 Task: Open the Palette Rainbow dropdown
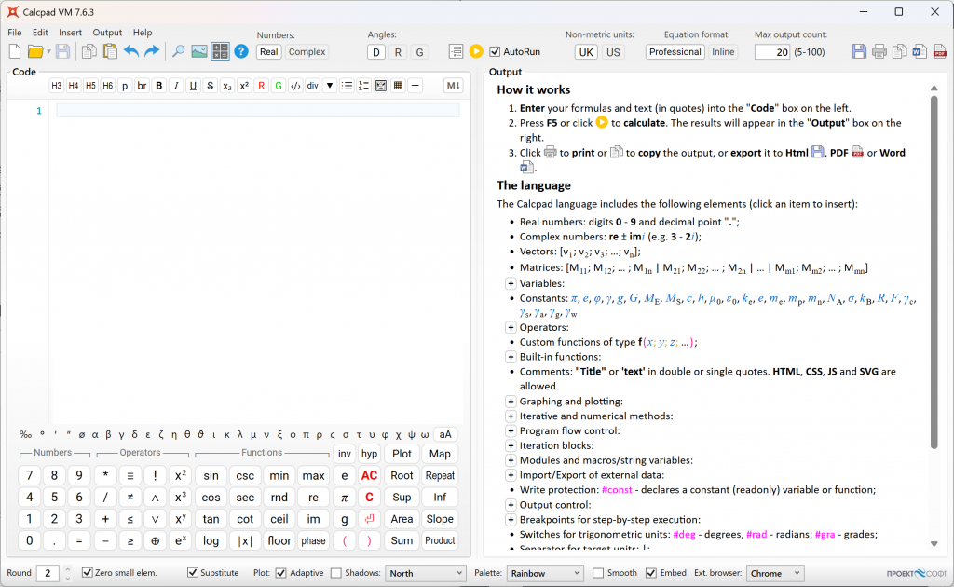[544, 573]
